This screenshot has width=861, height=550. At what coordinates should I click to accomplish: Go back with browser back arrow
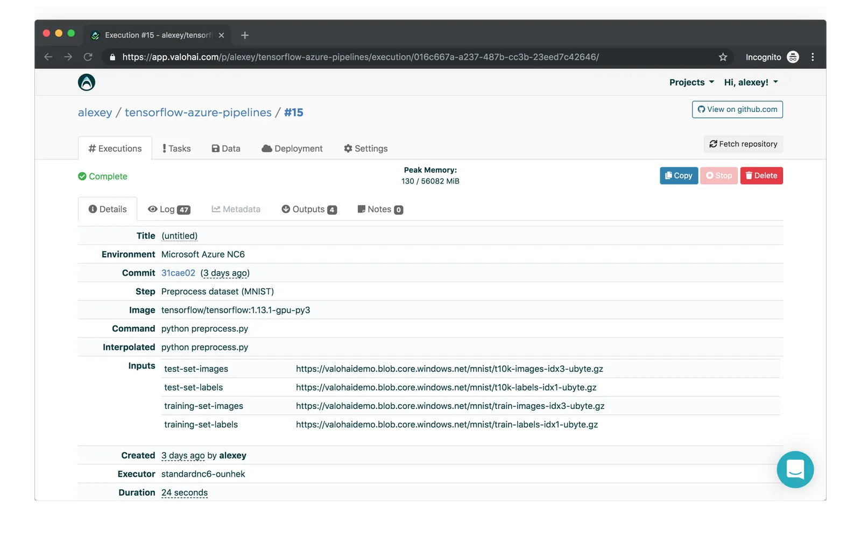pyautogui.click(x=48, y=57)
